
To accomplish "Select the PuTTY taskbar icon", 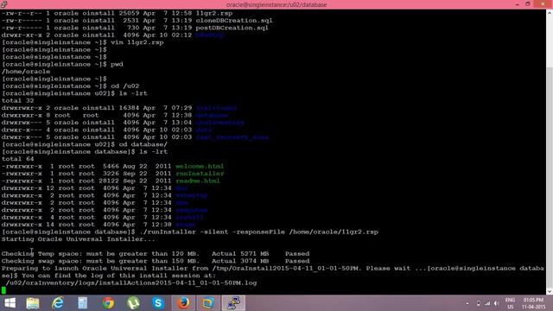I will click(x=233, y=303).
